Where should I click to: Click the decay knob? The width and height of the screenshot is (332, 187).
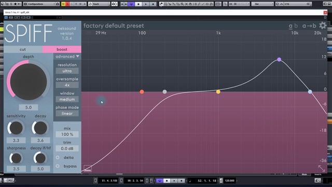tap(40, 128)
